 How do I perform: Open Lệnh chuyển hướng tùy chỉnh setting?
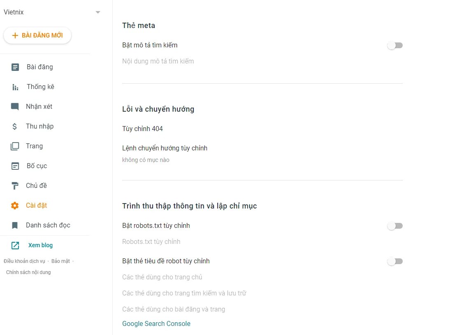tap(165, 148)
